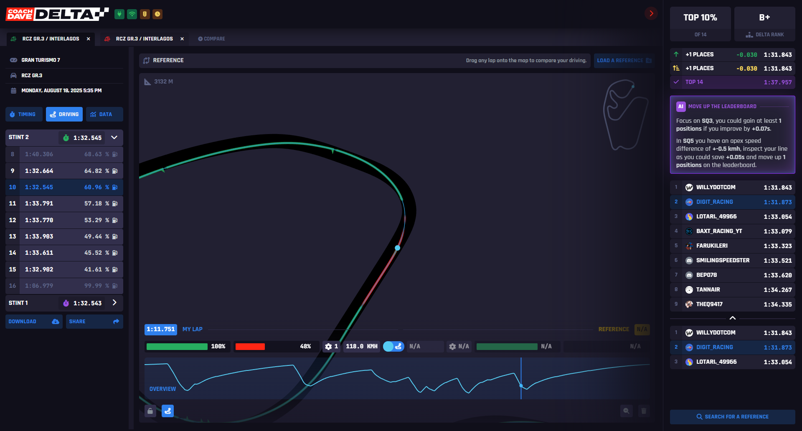Click Search for a Reference button
Image resolution: width=802 pixels, height=431 pixels.
pyautogui.click(x=733, y=417)
